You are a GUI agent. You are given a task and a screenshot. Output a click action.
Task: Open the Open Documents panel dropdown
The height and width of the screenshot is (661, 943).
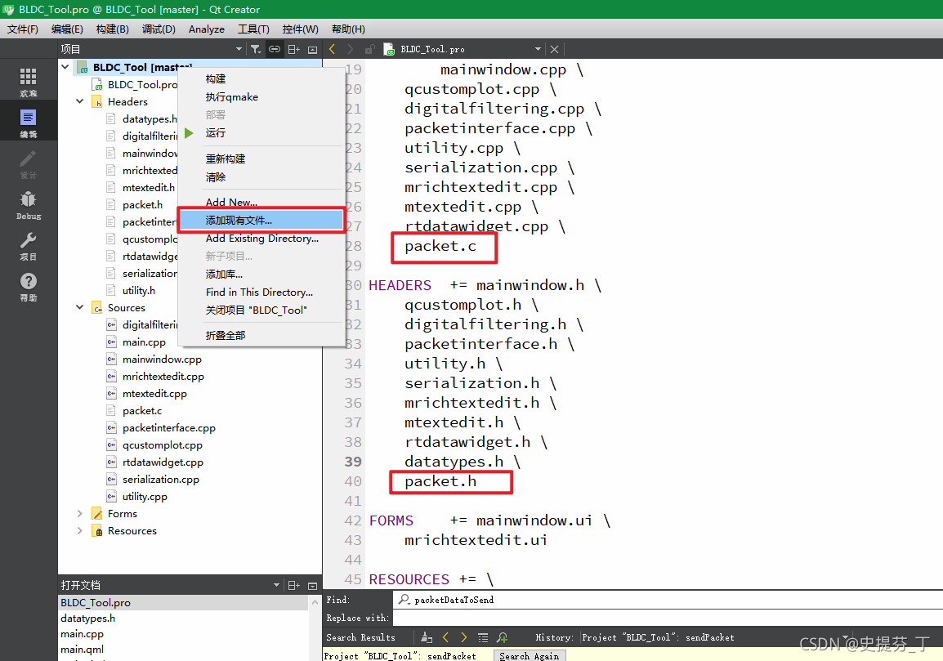tap(277, 585)
